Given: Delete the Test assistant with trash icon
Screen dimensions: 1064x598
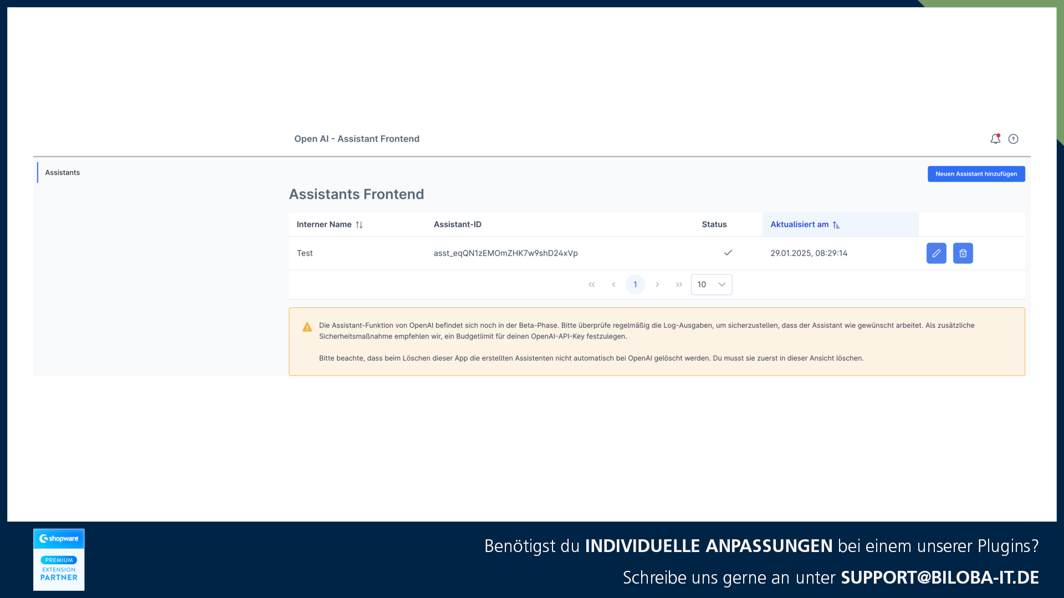Looking at the screenshot, I should tap(963, 253).
